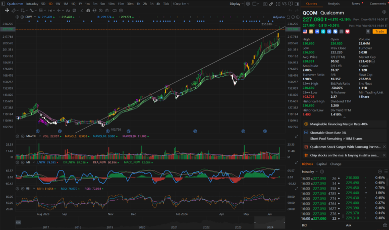Open the VS comparison tool

pyautogui.click(x=284, y=4)
